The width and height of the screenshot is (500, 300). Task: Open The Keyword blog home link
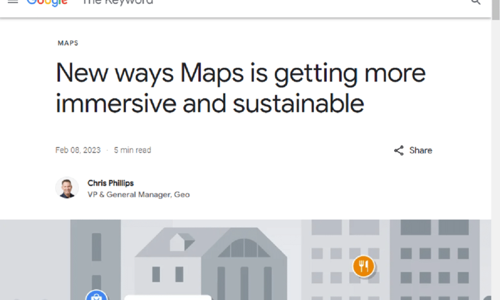(x=117, y=2)
